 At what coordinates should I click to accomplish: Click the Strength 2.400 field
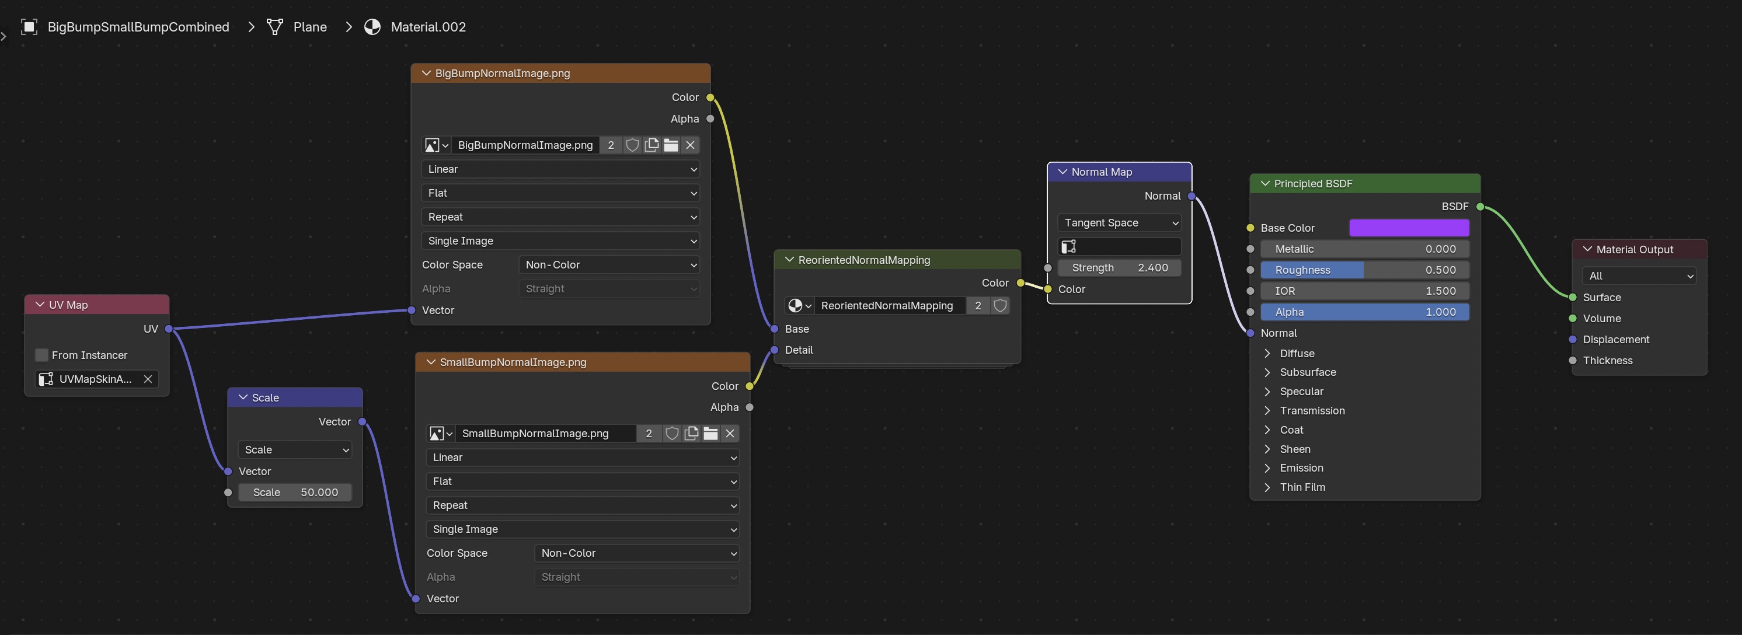(1119, 268)
